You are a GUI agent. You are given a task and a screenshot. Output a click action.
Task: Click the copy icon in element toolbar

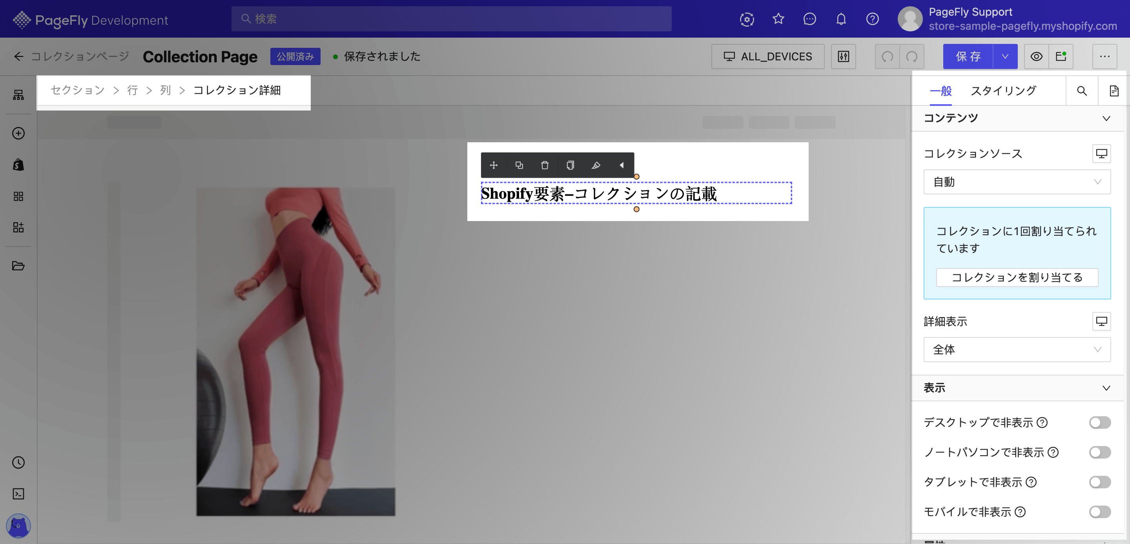[x=570, y=165]
